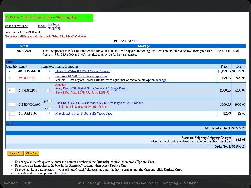Viewport: 251px width, 188px height.
Task: Open Bazooka EL570 2-way speakers link
Action: (x=81, y=76)
